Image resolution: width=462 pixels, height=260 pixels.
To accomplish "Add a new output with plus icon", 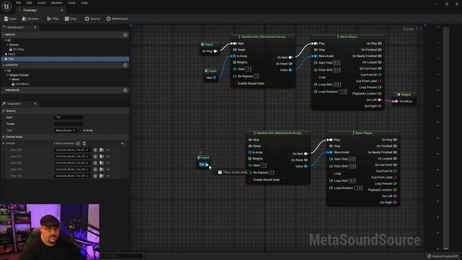I will (125, 65).
